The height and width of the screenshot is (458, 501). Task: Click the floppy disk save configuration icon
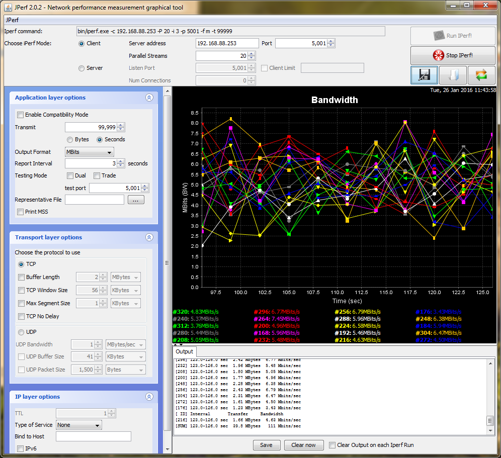point(424,75)
